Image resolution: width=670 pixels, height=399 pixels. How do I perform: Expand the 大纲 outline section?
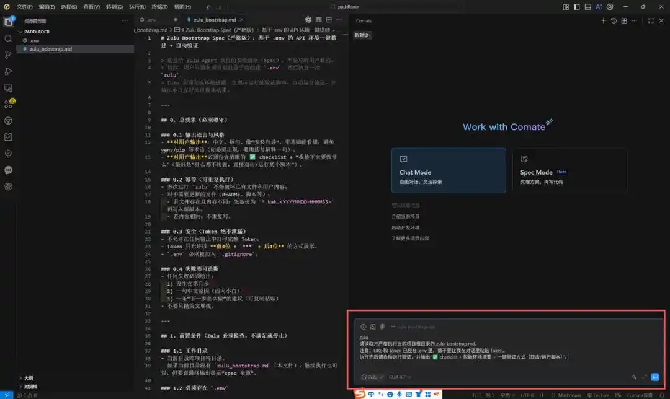pyautogui.click(x=27, y=378)
